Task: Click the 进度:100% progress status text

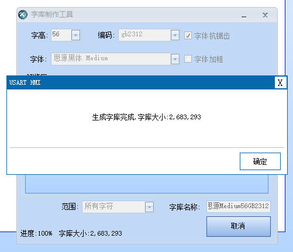Action: 36,233
